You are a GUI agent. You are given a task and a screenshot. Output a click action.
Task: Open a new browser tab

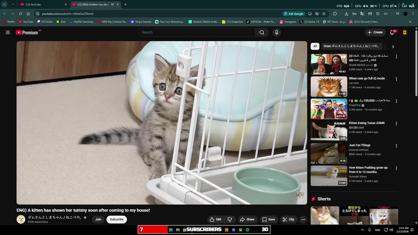125,5
